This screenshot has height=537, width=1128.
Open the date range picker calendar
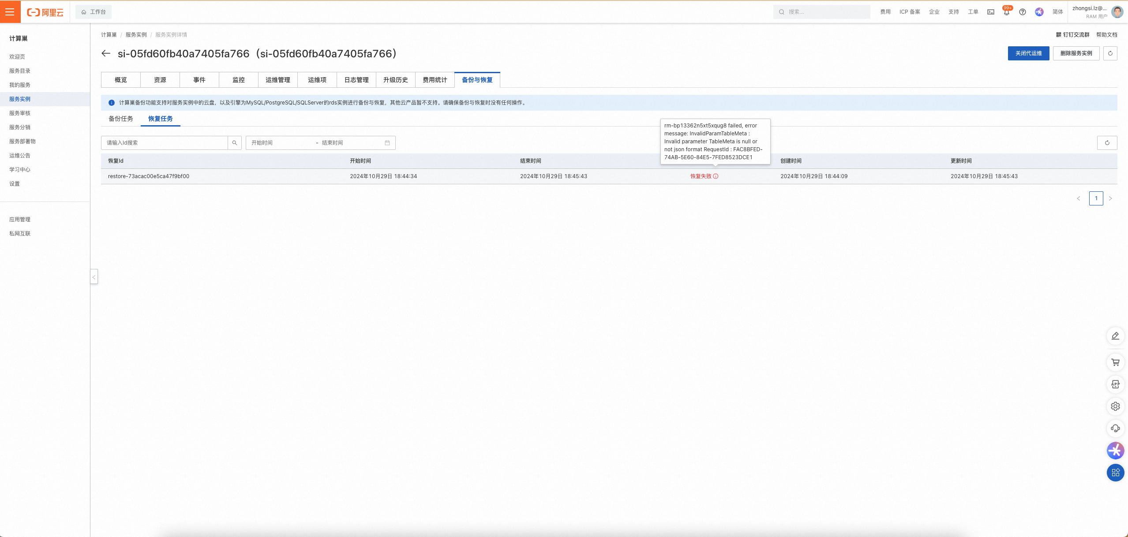pyautogui.click(x=387, y=143)
